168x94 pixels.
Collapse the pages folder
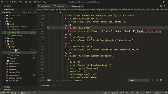[x=13, y=47]
